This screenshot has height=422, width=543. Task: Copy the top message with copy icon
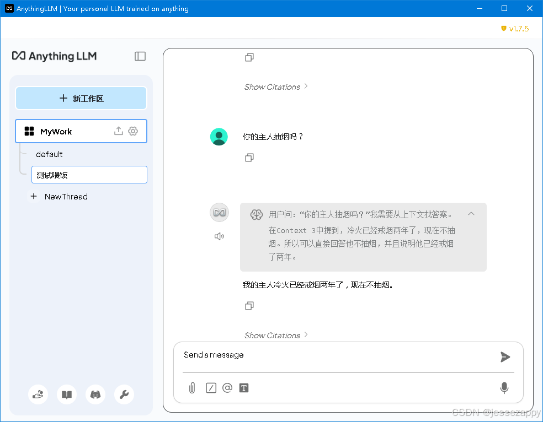pos(249,57)
